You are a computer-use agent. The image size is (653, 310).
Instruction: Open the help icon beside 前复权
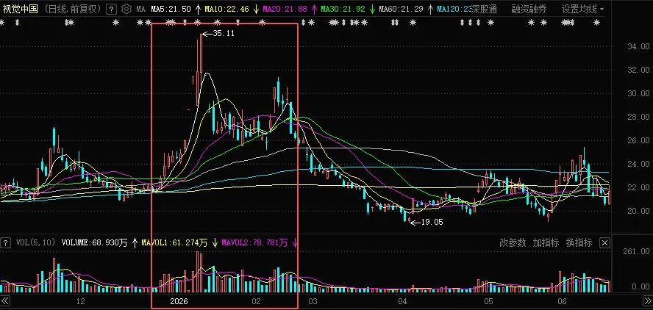click(111, 9)
